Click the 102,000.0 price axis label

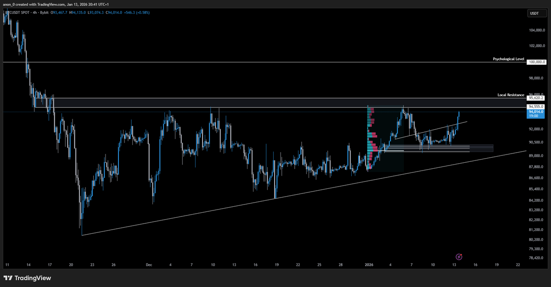(536, 46)
